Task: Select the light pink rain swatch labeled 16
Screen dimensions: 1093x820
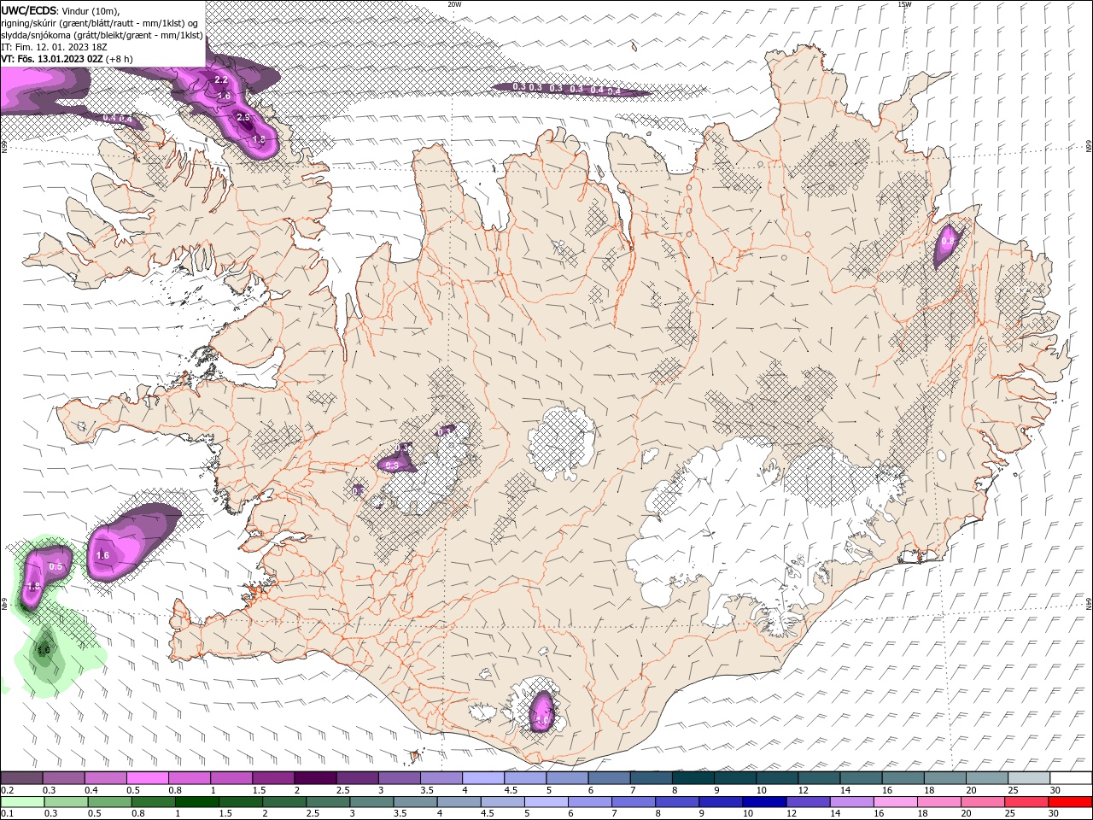Action: 894,802
